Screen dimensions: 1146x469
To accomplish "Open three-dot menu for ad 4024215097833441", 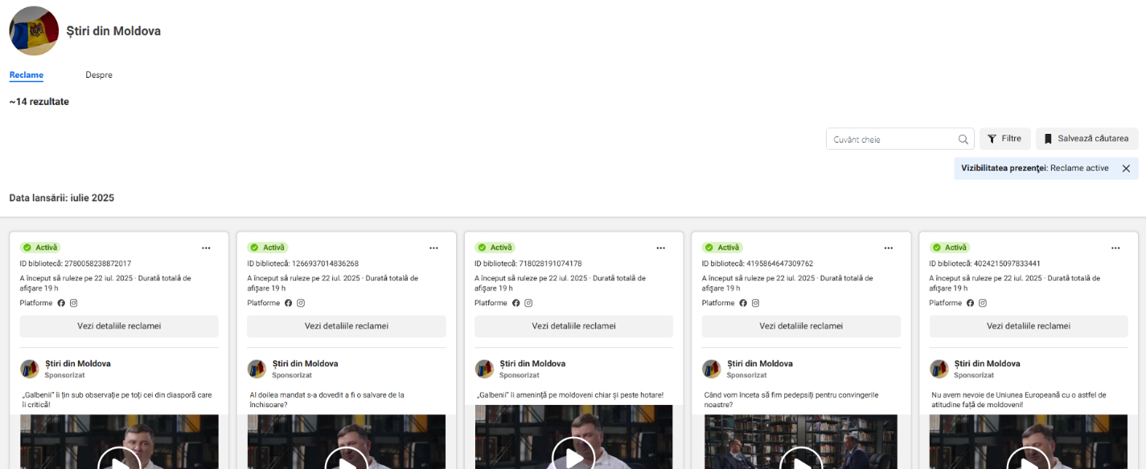I will pos(1115,248).
